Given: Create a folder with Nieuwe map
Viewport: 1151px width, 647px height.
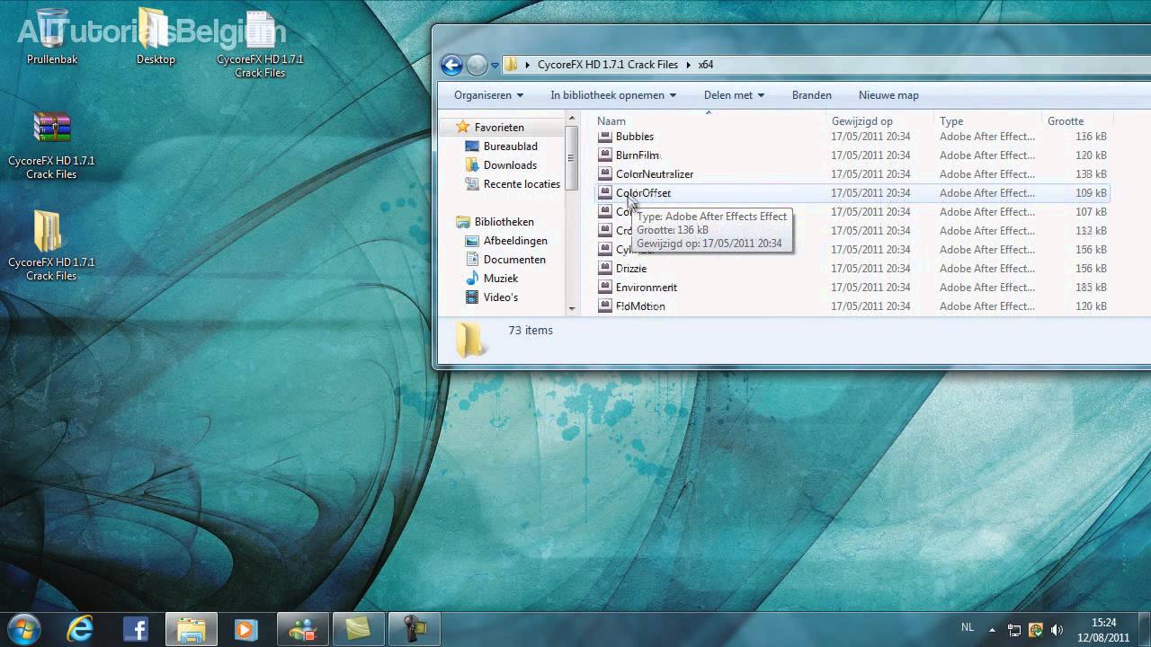Looking at the screenshot, I should tap(888, 95).
